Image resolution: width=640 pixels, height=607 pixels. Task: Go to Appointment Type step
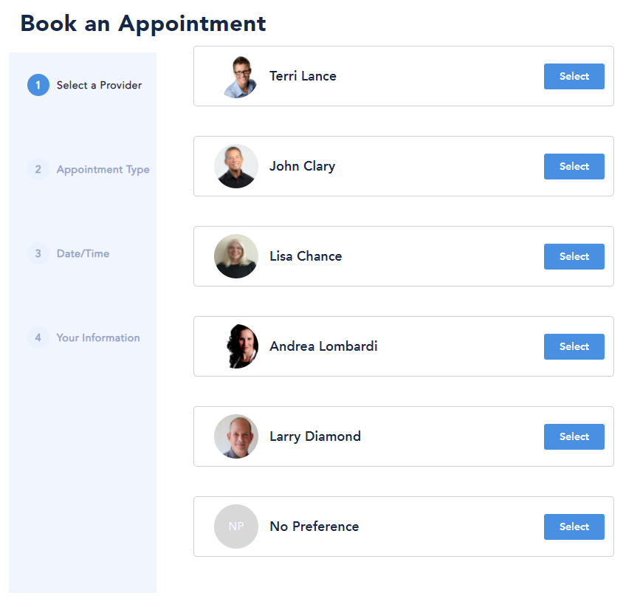click(103, 169)
